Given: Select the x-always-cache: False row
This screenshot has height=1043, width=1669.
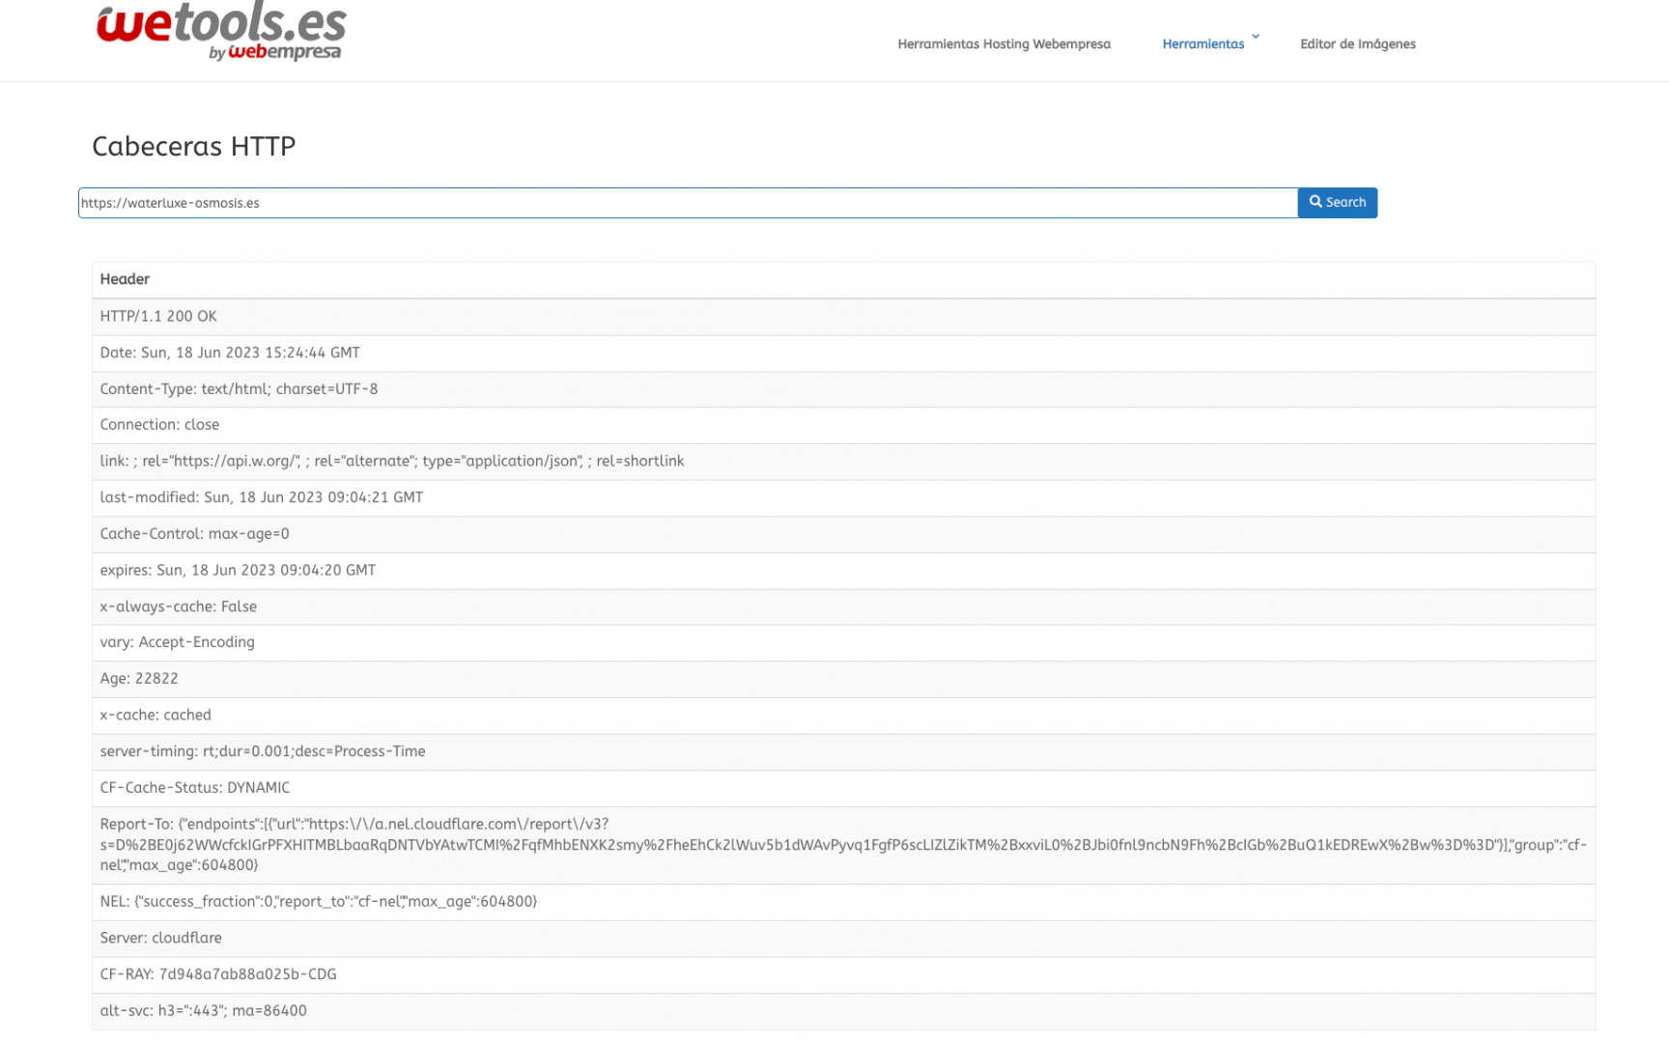Looking at the screenshot, I should (843, 606).
